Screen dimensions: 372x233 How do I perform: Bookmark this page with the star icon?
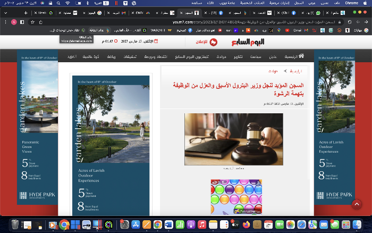coord(32,22)
